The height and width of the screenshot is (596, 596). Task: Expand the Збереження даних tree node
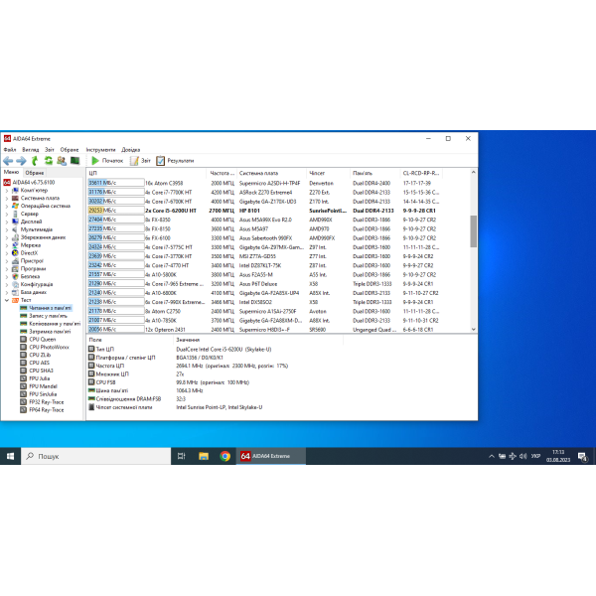[7, 237]
